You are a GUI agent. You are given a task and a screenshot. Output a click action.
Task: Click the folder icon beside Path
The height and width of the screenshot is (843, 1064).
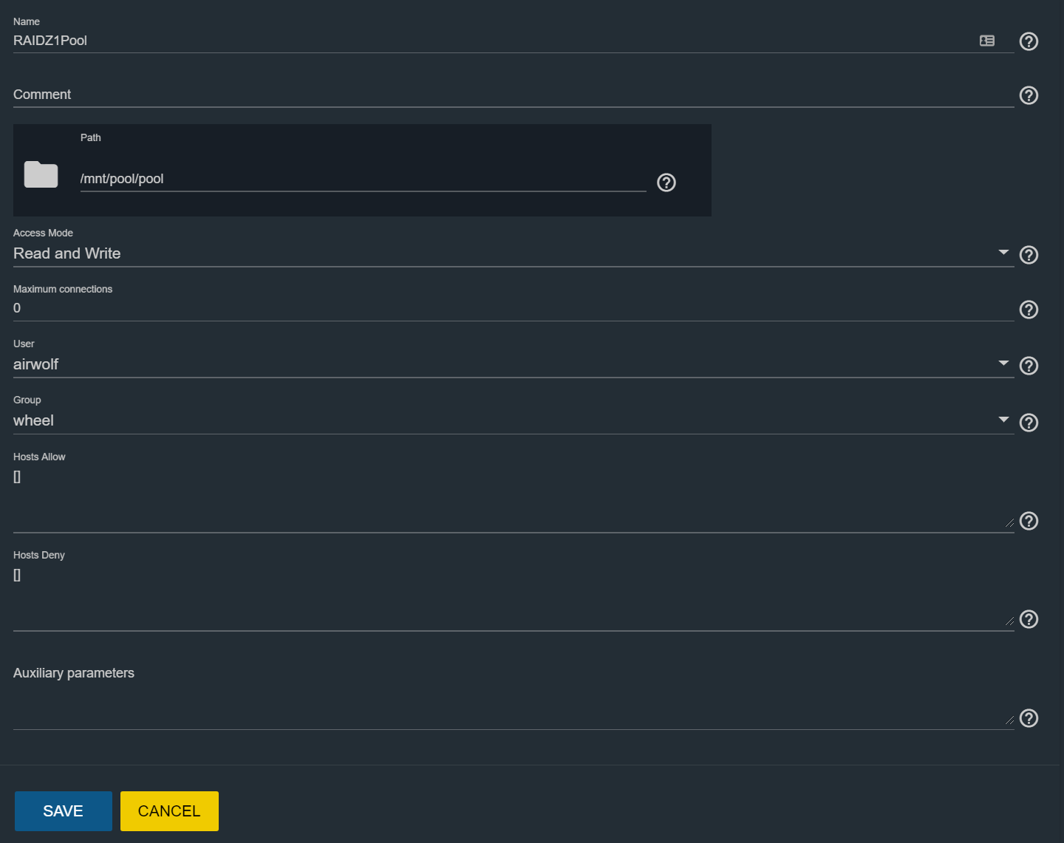pos(41,174)
